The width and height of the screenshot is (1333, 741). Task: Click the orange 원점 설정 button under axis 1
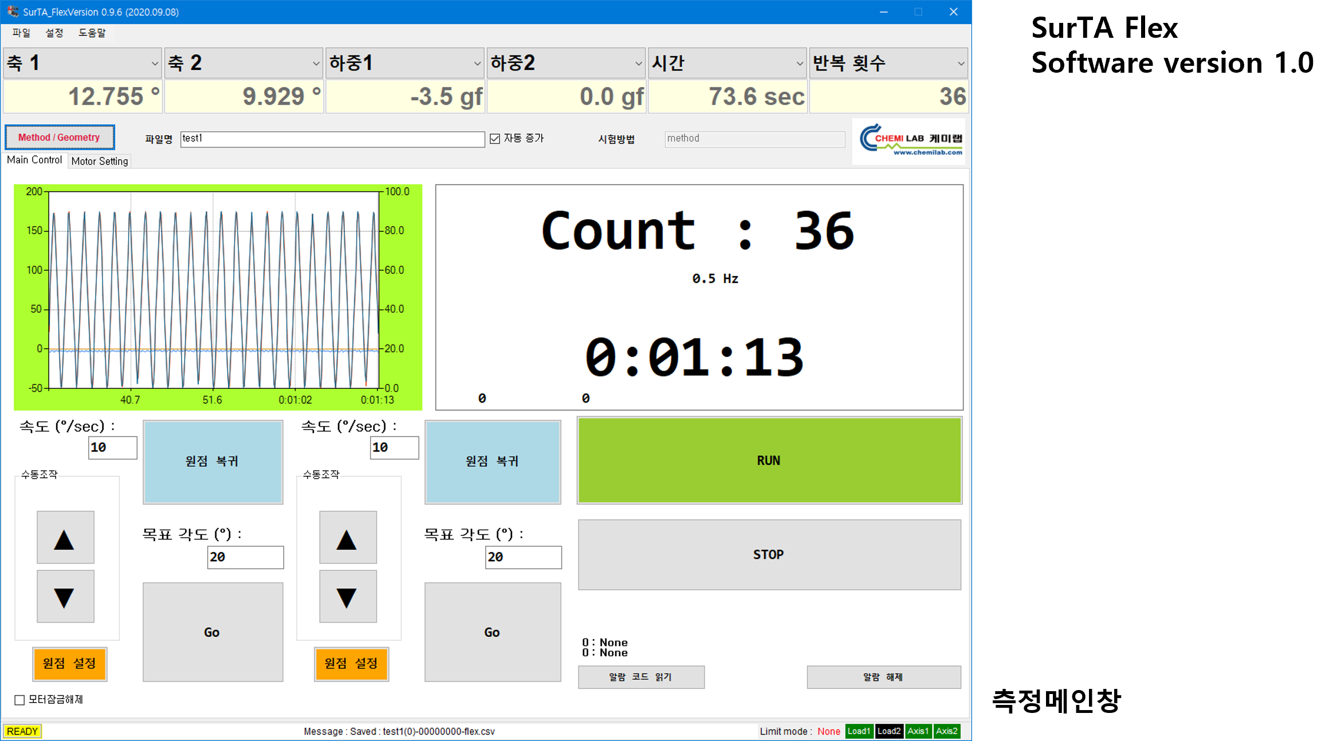point(69,664)
